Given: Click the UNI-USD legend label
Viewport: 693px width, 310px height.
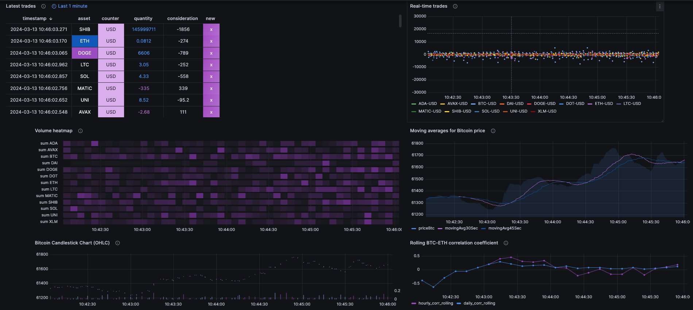Looking at the screenshot, I should coord(519,111).
